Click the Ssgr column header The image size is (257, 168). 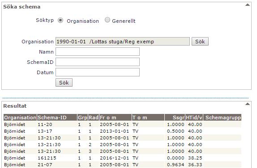pyautogui.click(x=175, y=118)
